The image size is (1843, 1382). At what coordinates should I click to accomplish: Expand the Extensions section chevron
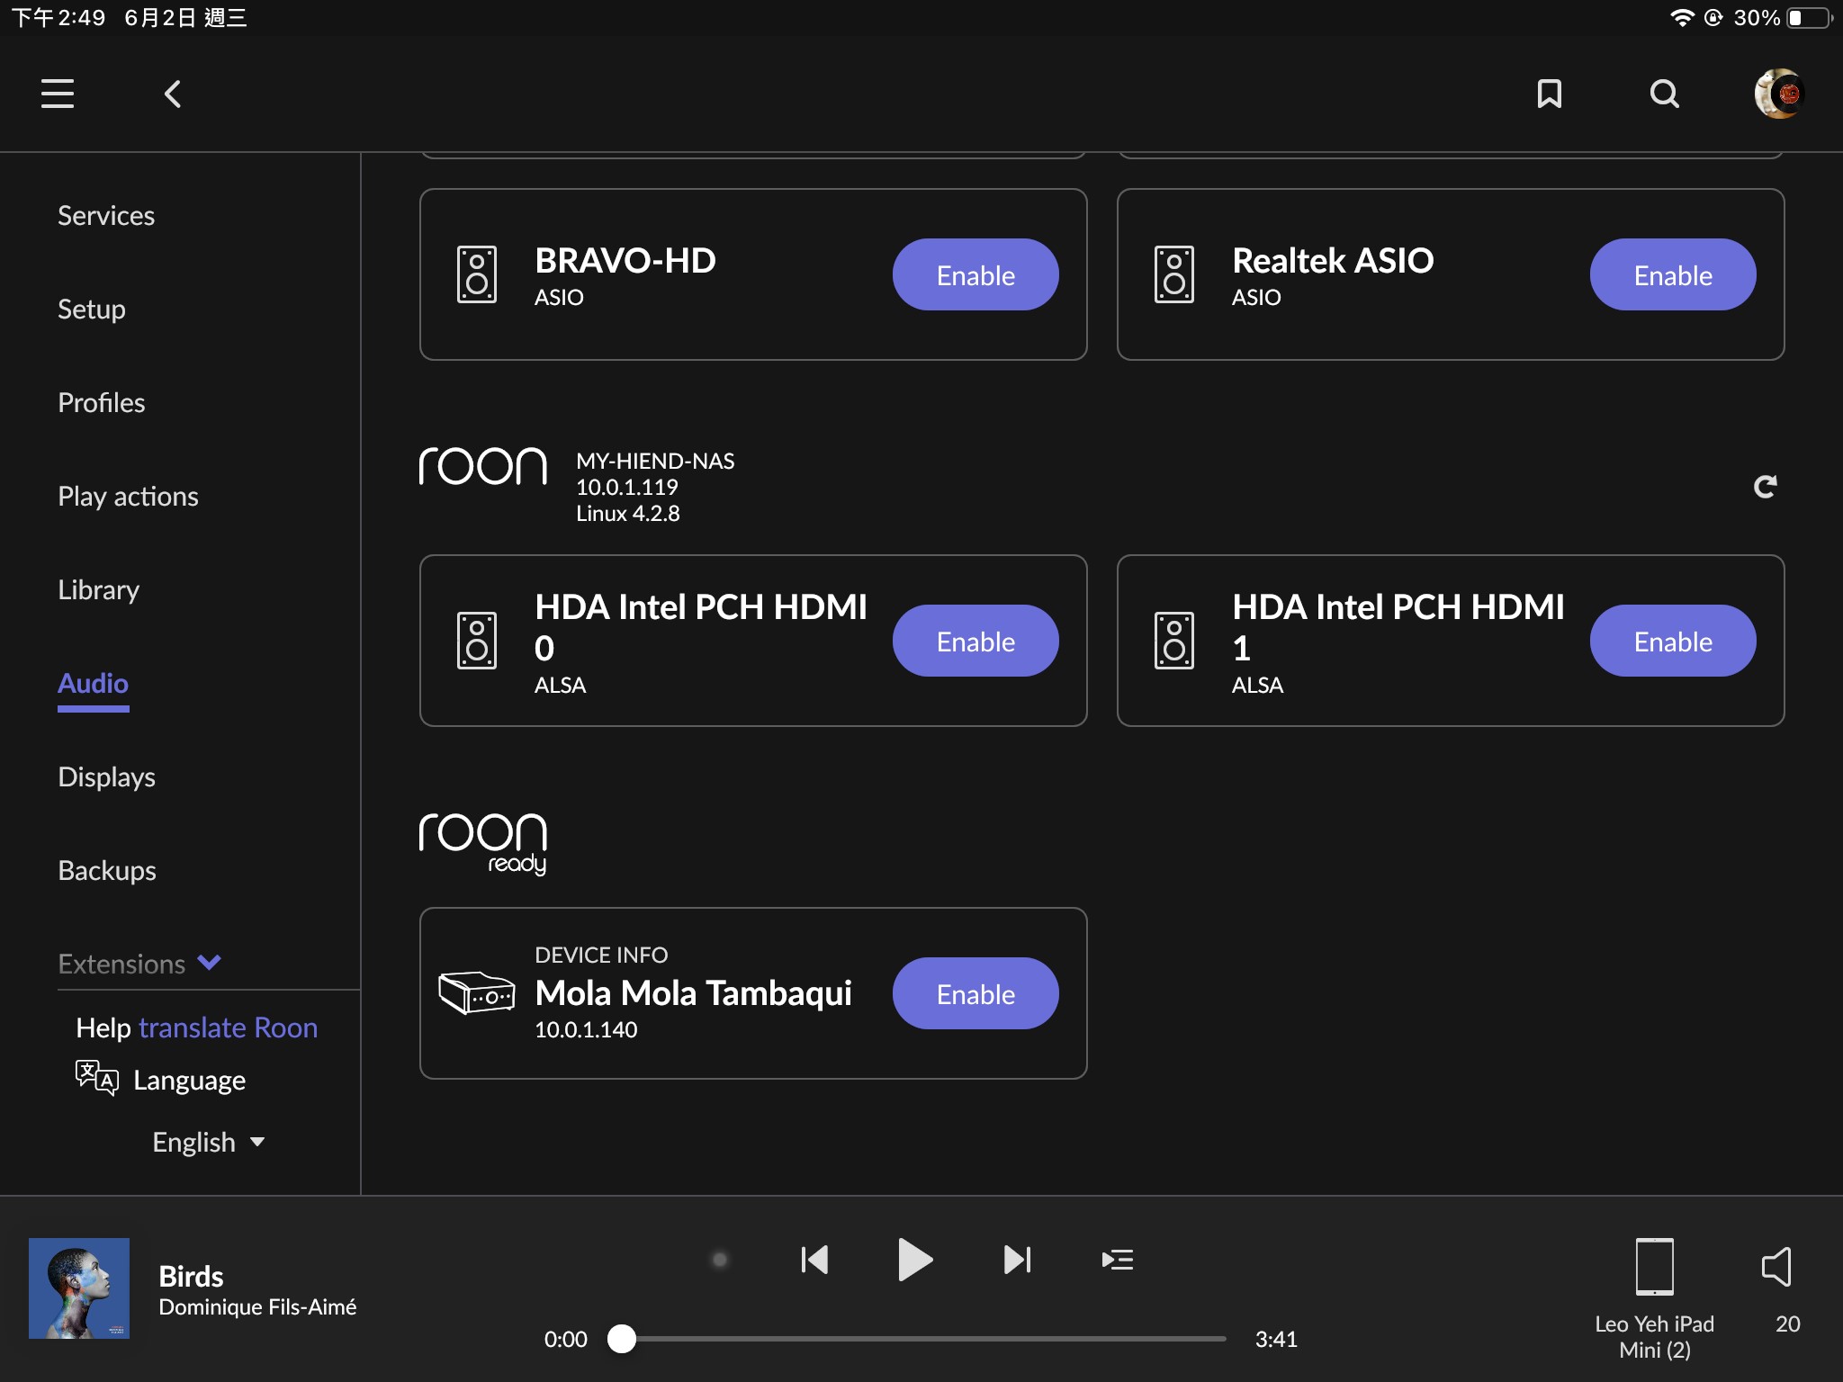click(x=210, y=963)
